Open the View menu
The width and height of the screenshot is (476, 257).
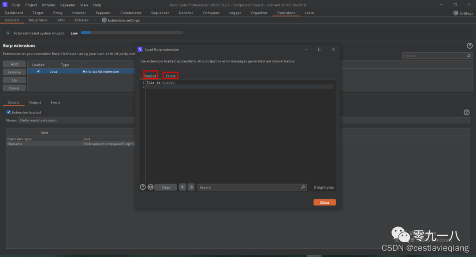pos(84,5)
